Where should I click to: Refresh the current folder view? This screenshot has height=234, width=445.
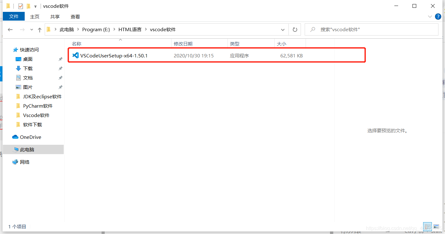[x=295, y=30]
